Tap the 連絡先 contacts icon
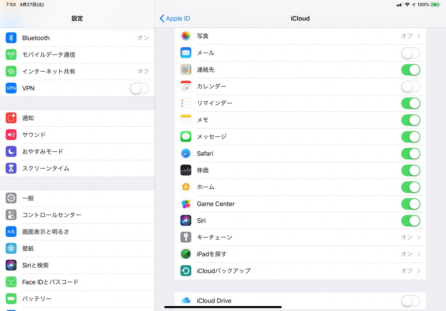The image size is (446, 311). (186, 70)
